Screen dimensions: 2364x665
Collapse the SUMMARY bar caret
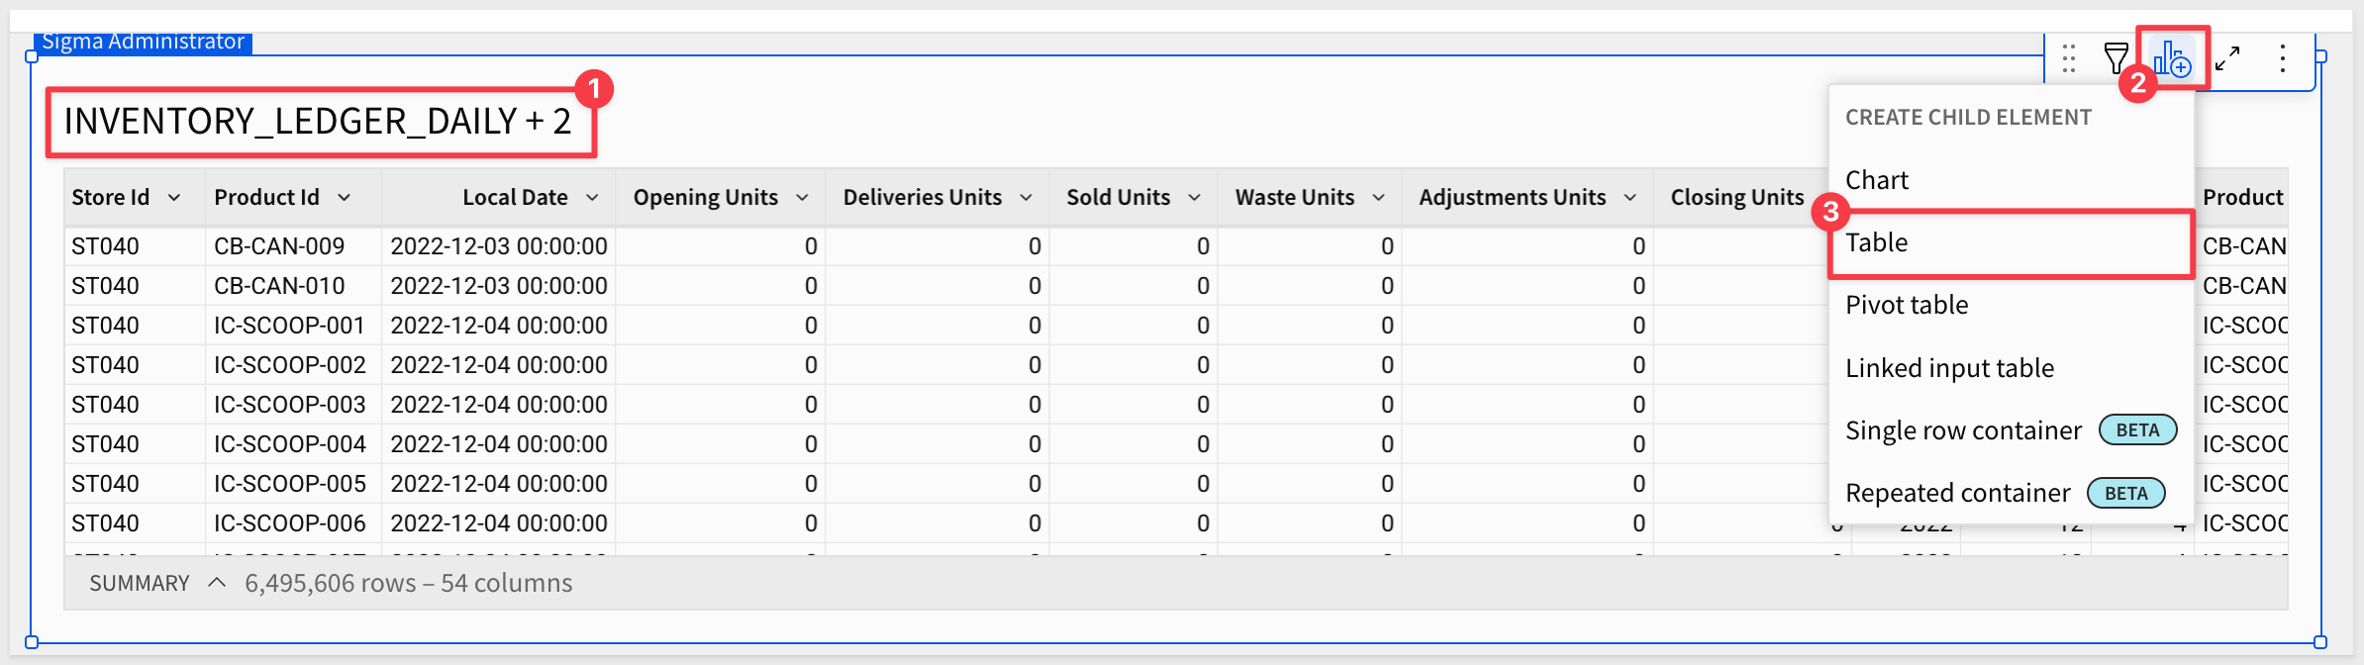(217, 583)
